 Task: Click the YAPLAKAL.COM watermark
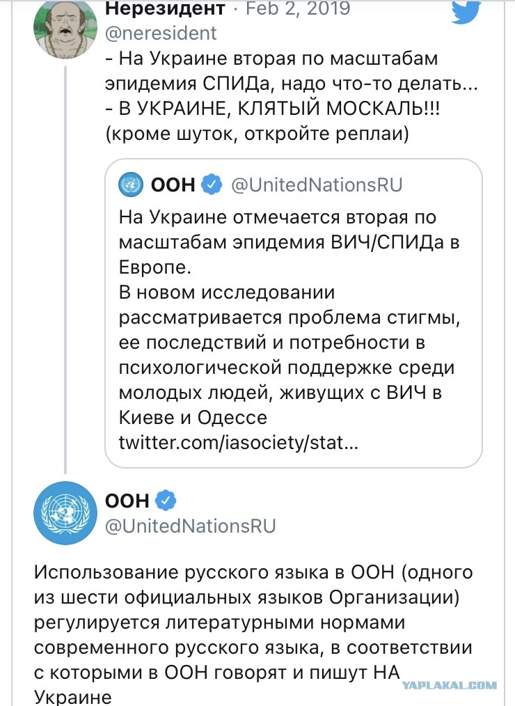click(449, 685)
